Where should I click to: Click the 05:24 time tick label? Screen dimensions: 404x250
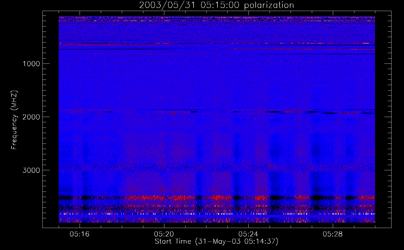pos(248,234)
